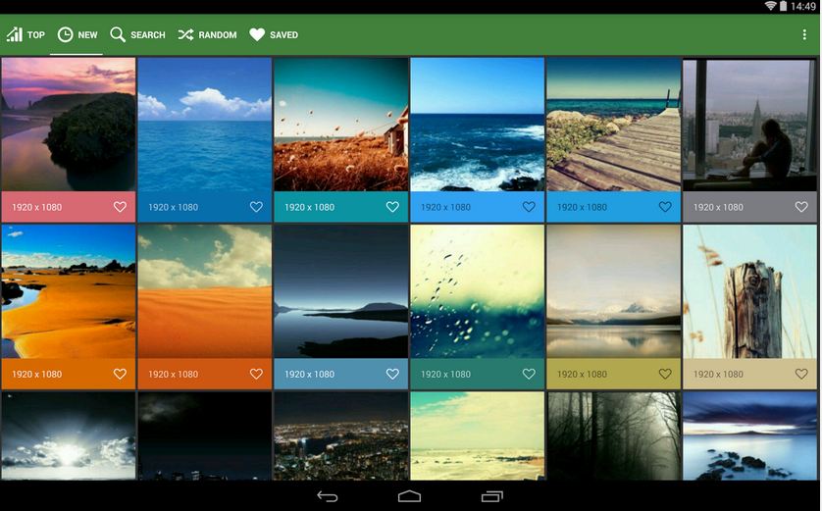Favorite the orange beach wallpaper
Screen dimensions: 822x511
click(x=120, y=374)
